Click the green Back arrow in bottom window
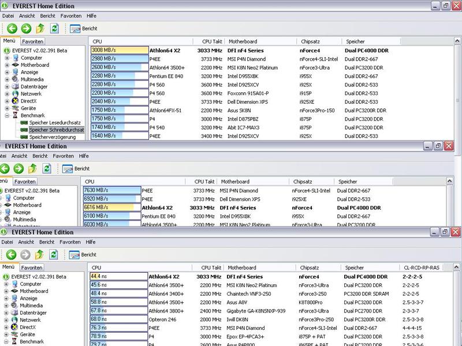462x346 pixels. (11, 254)
